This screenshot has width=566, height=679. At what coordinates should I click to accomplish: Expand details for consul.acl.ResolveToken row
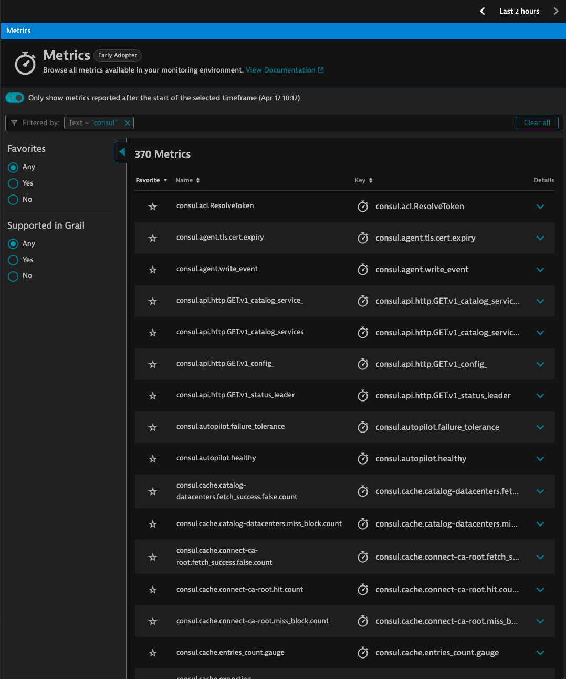tap(540, 207)
